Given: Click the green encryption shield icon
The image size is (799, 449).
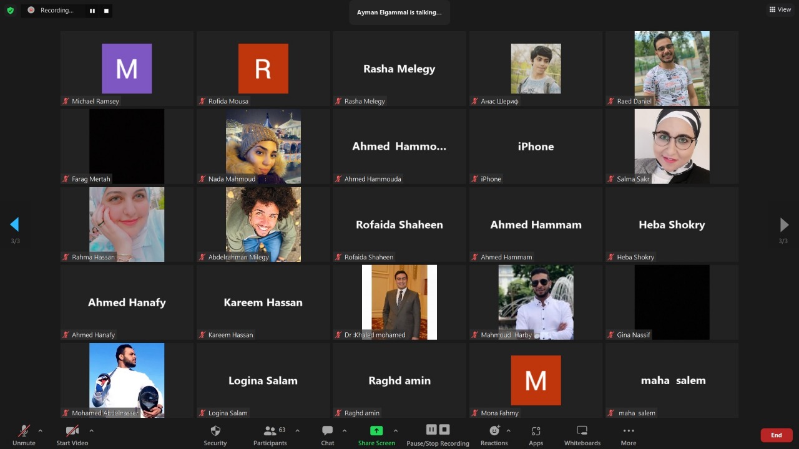Looking at the screenshot, I should pos(10,11).
